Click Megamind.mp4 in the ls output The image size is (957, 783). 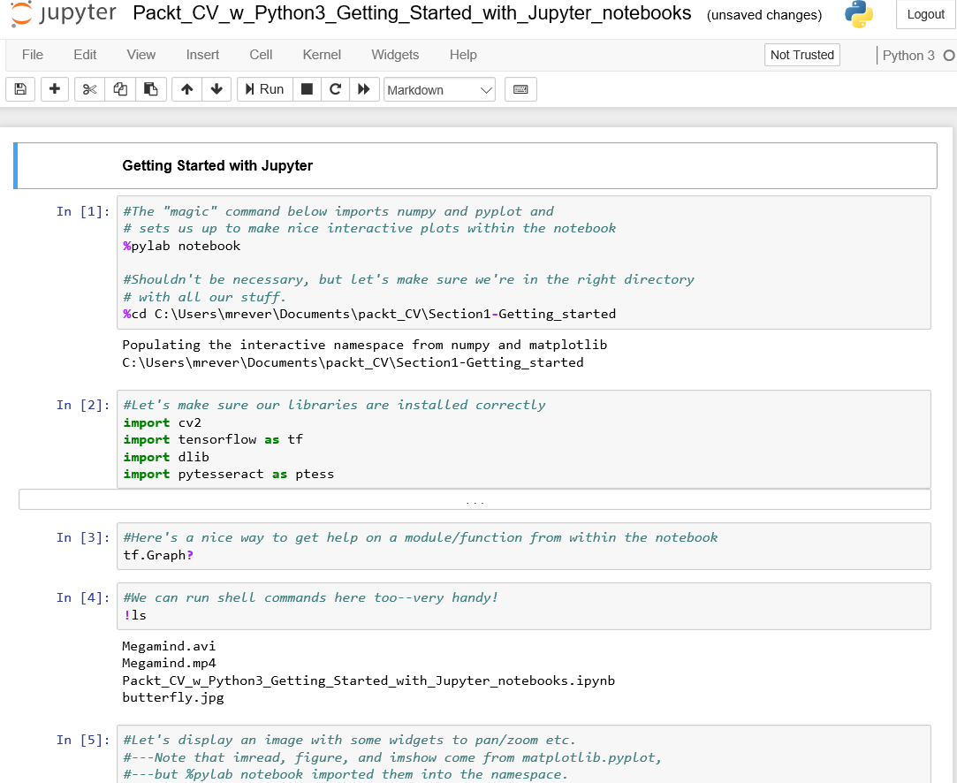click(x=169, y=663)
